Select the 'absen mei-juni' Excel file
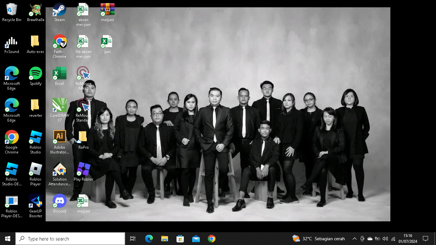This screenshot has width=436, height=245. 83,15
